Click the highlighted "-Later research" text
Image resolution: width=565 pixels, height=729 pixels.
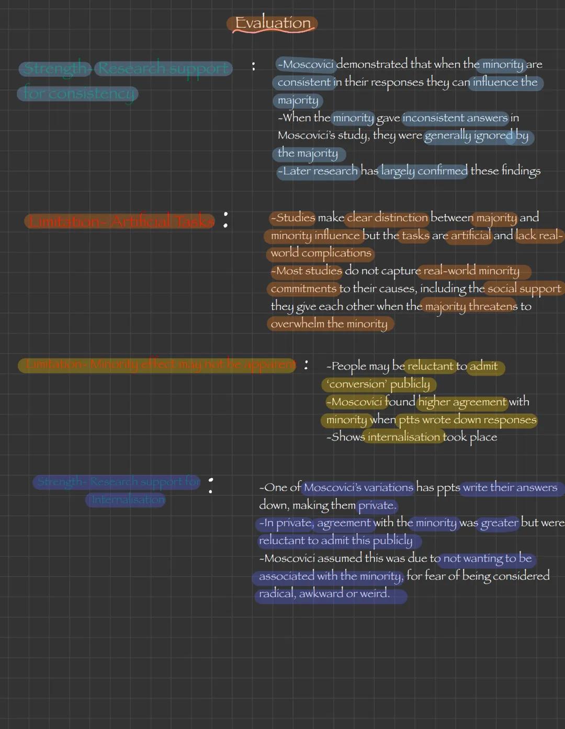(x=318, y=171)
